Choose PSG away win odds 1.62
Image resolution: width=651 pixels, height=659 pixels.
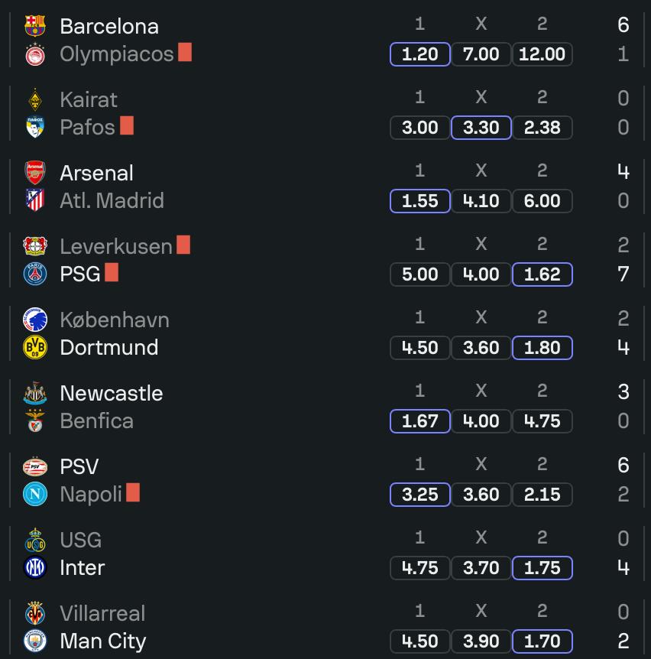[x=542, y=274]
